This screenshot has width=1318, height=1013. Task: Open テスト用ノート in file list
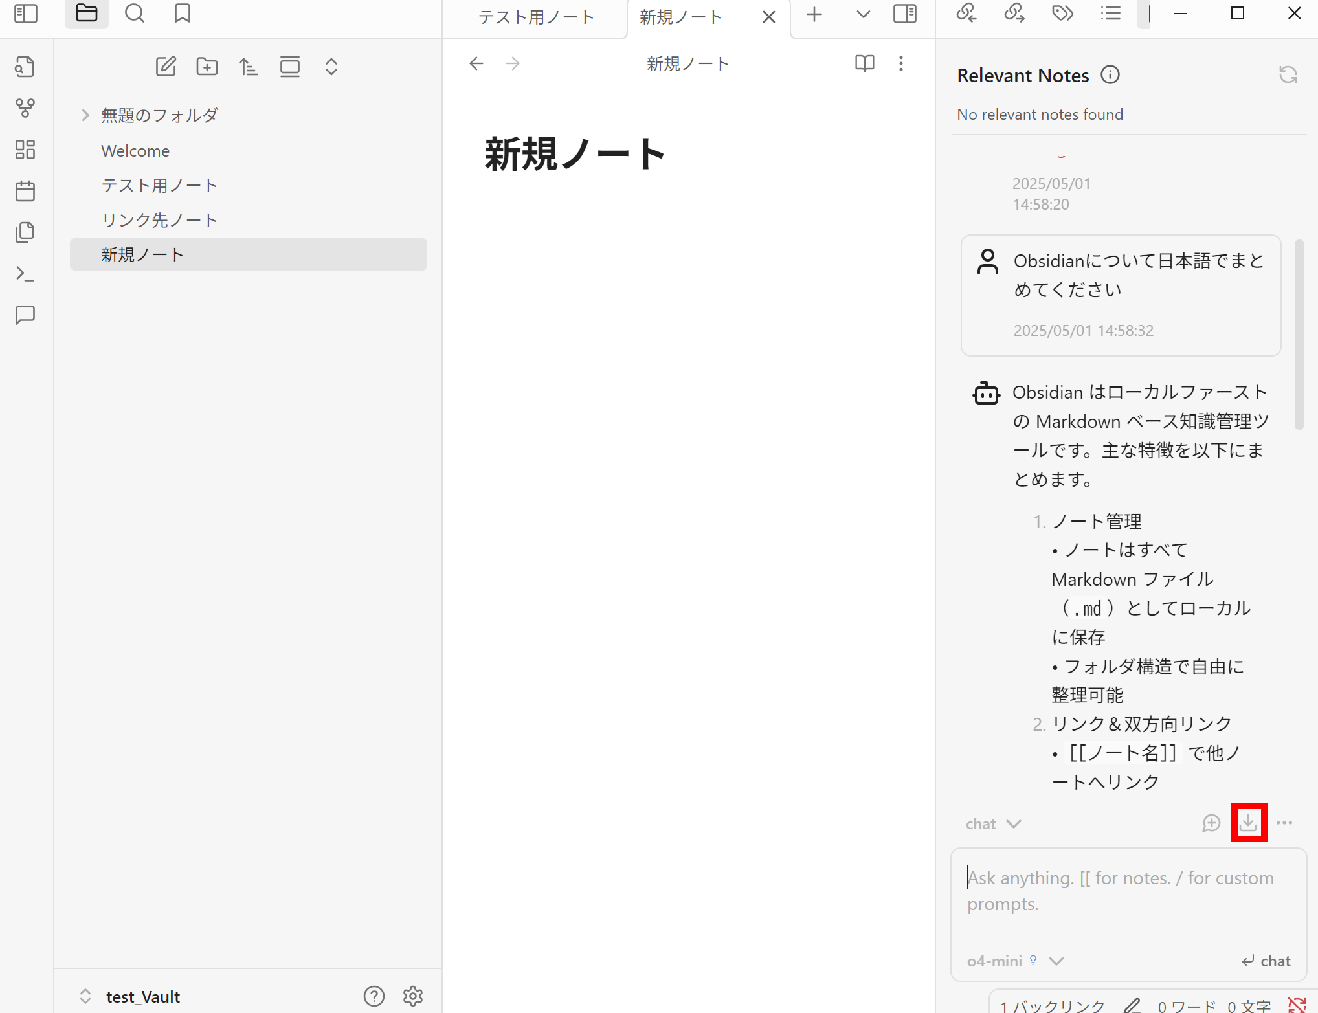[x=249, y=185]
